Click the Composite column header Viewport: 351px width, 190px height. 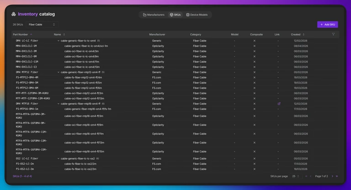pos(256,34)
